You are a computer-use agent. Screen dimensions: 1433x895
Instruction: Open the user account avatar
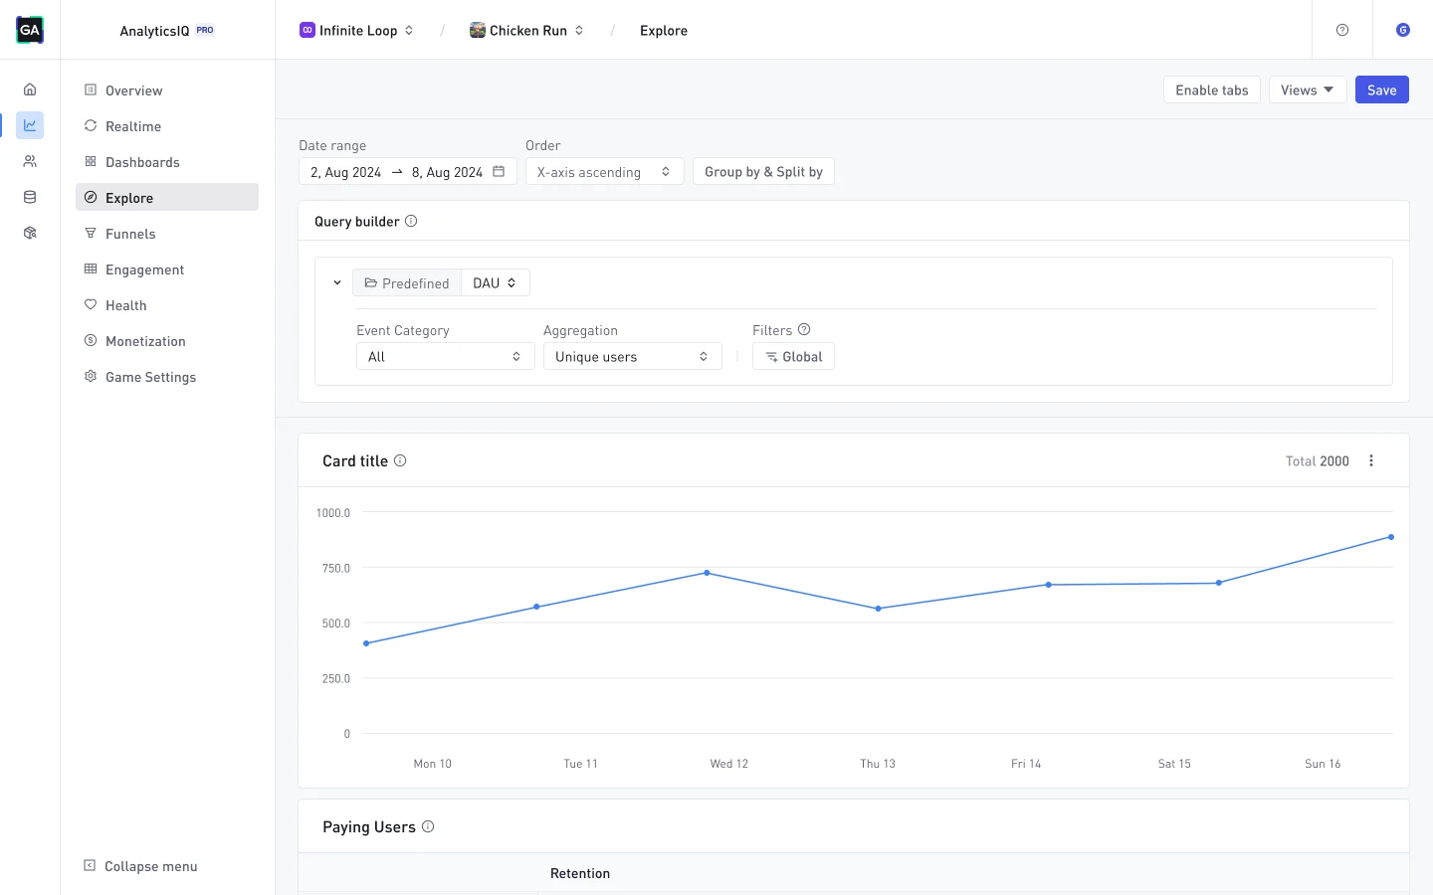click(x=1403, y=30)
